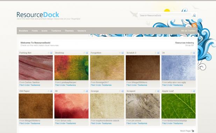
Task: Open the red 08 texture thumbnail
Action: [71, 106]
